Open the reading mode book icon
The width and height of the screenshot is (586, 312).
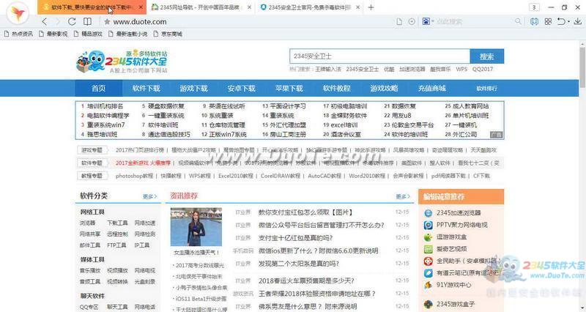tap(87, 22)
